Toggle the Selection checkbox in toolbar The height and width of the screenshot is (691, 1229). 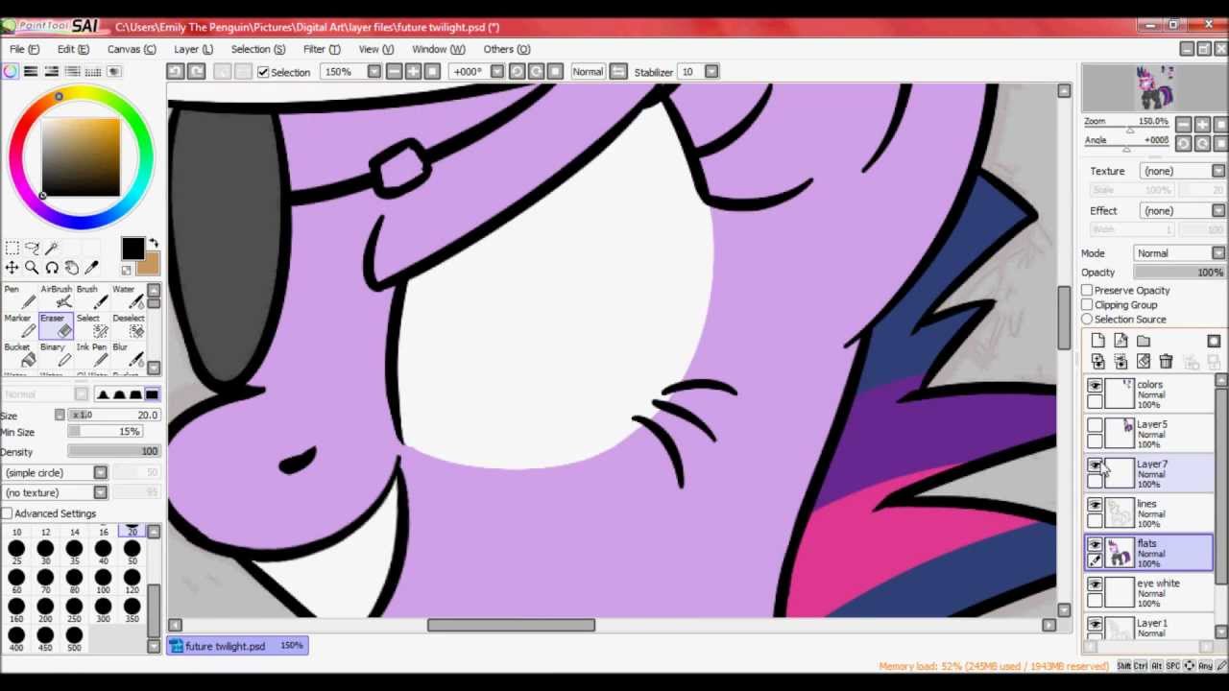point(263,72)
